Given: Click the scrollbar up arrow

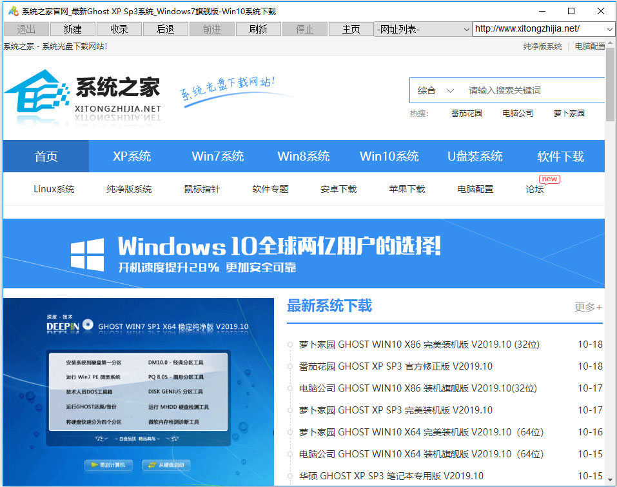Looking at the screenshot, I should point(610,43).
